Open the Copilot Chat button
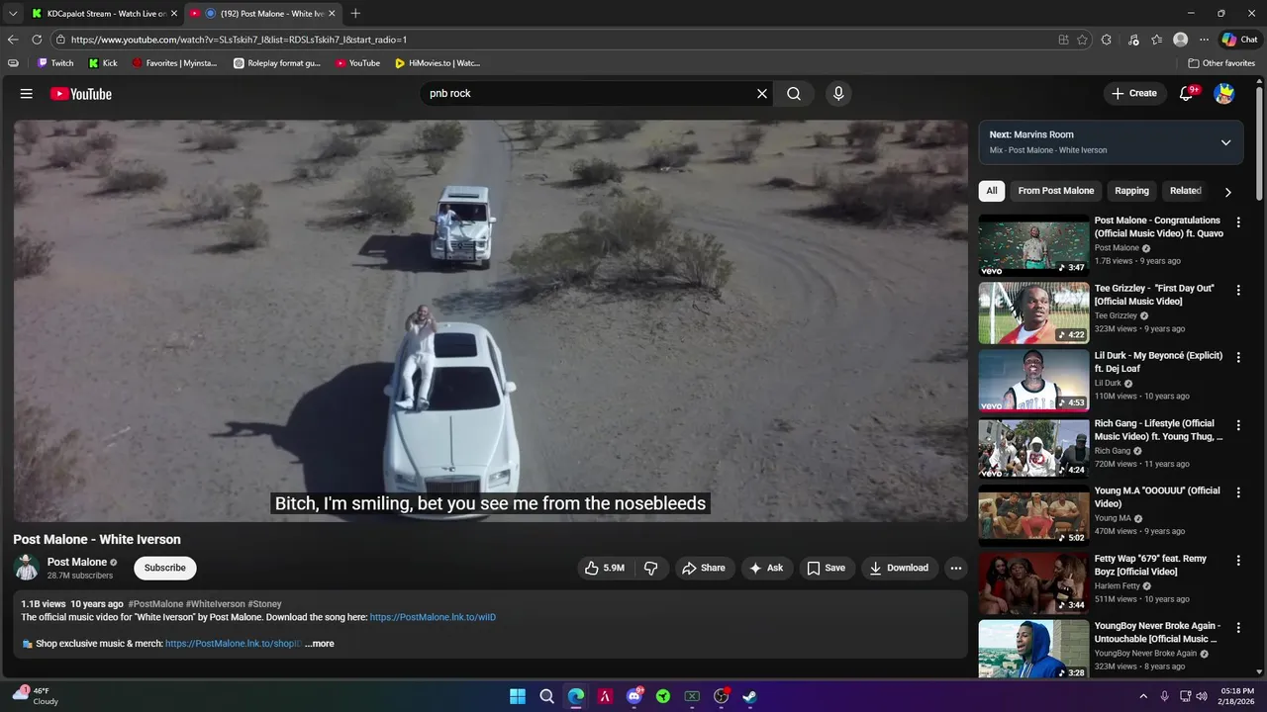The height and width of the screenshot is (712, 1267). [1240, 40]
